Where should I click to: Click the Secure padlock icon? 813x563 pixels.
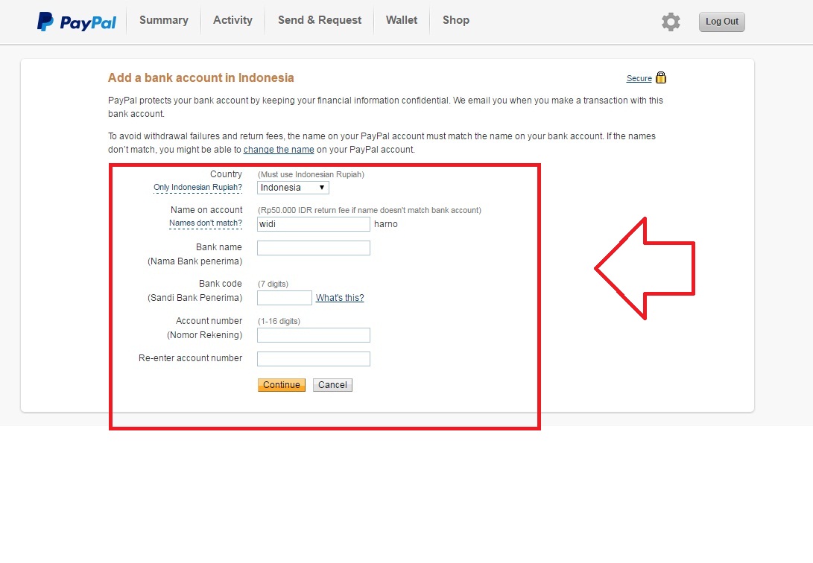click(660, 77)
